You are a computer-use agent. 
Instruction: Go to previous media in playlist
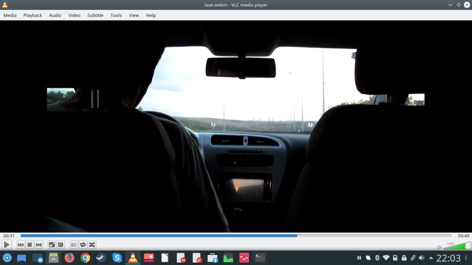point(21,244)
